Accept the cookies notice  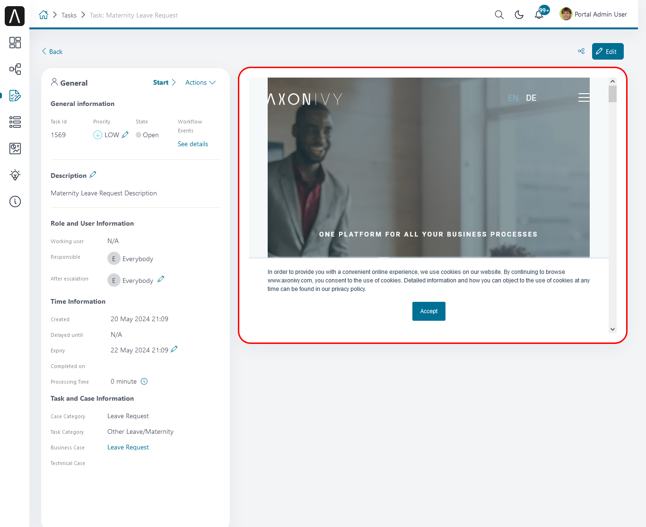click(429, 311)
